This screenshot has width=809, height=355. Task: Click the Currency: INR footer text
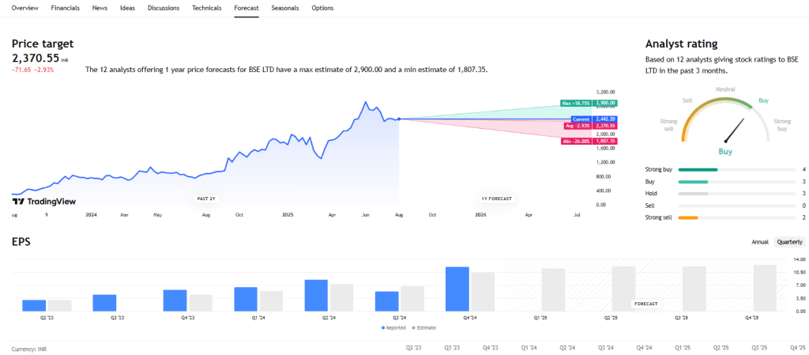tap(29, 349)
